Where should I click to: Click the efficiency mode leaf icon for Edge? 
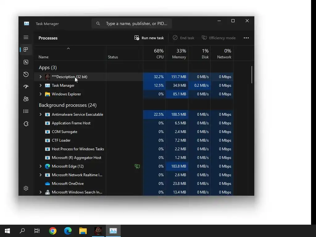pyautogui.click(x=137, y=166)
